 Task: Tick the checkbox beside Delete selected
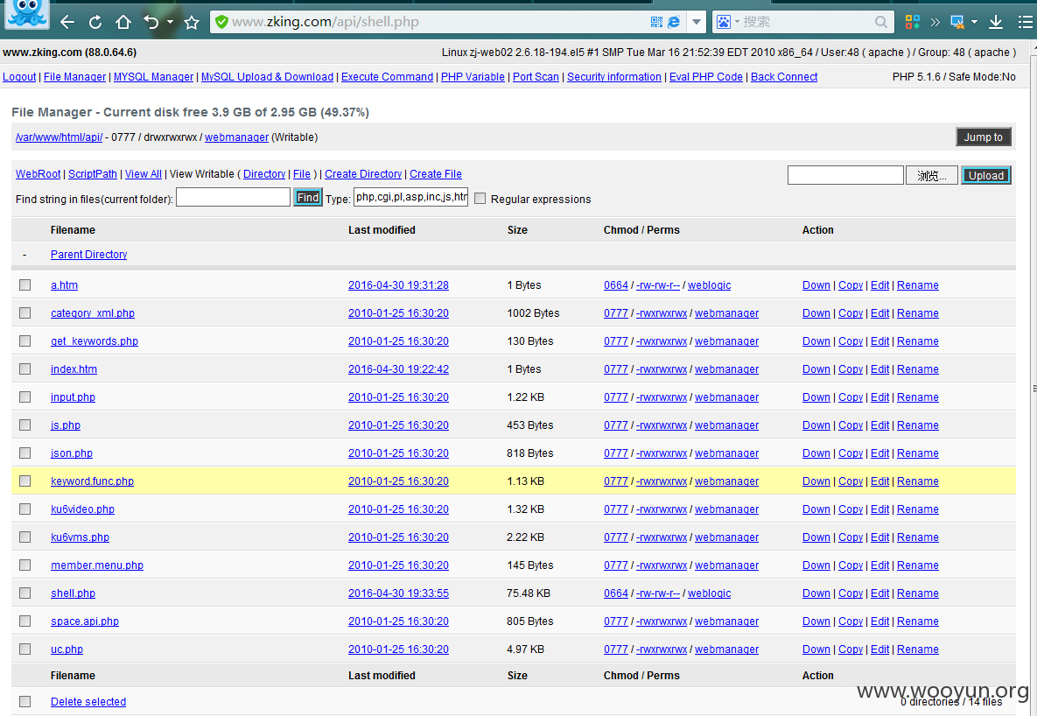point(25,701)
